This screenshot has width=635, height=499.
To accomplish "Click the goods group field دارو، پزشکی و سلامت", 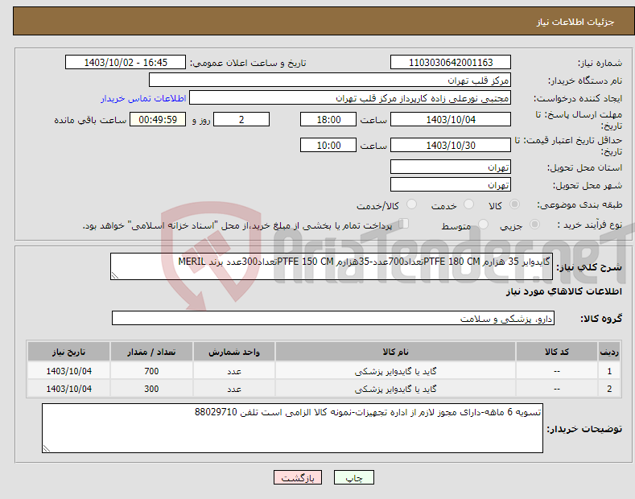I will point(333,319).
